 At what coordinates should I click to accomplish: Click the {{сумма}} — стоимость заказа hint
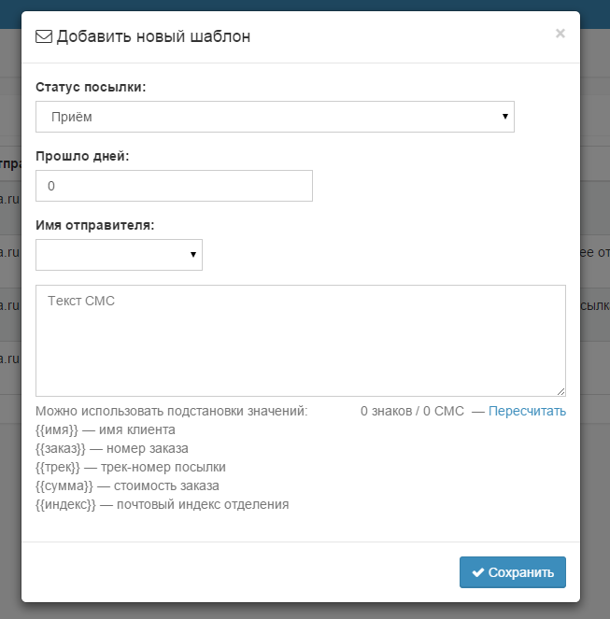click(x=127, y=485)
